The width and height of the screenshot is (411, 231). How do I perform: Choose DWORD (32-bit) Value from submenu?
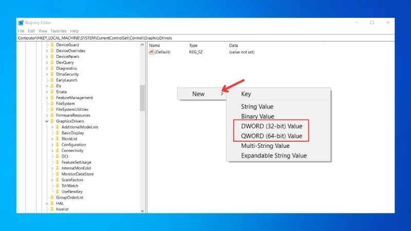coord(272,126)
